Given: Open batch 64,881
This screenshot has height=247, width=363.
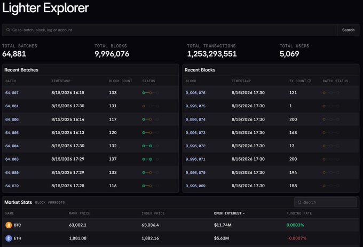Looking at the screenshot, I should point(12,106).
